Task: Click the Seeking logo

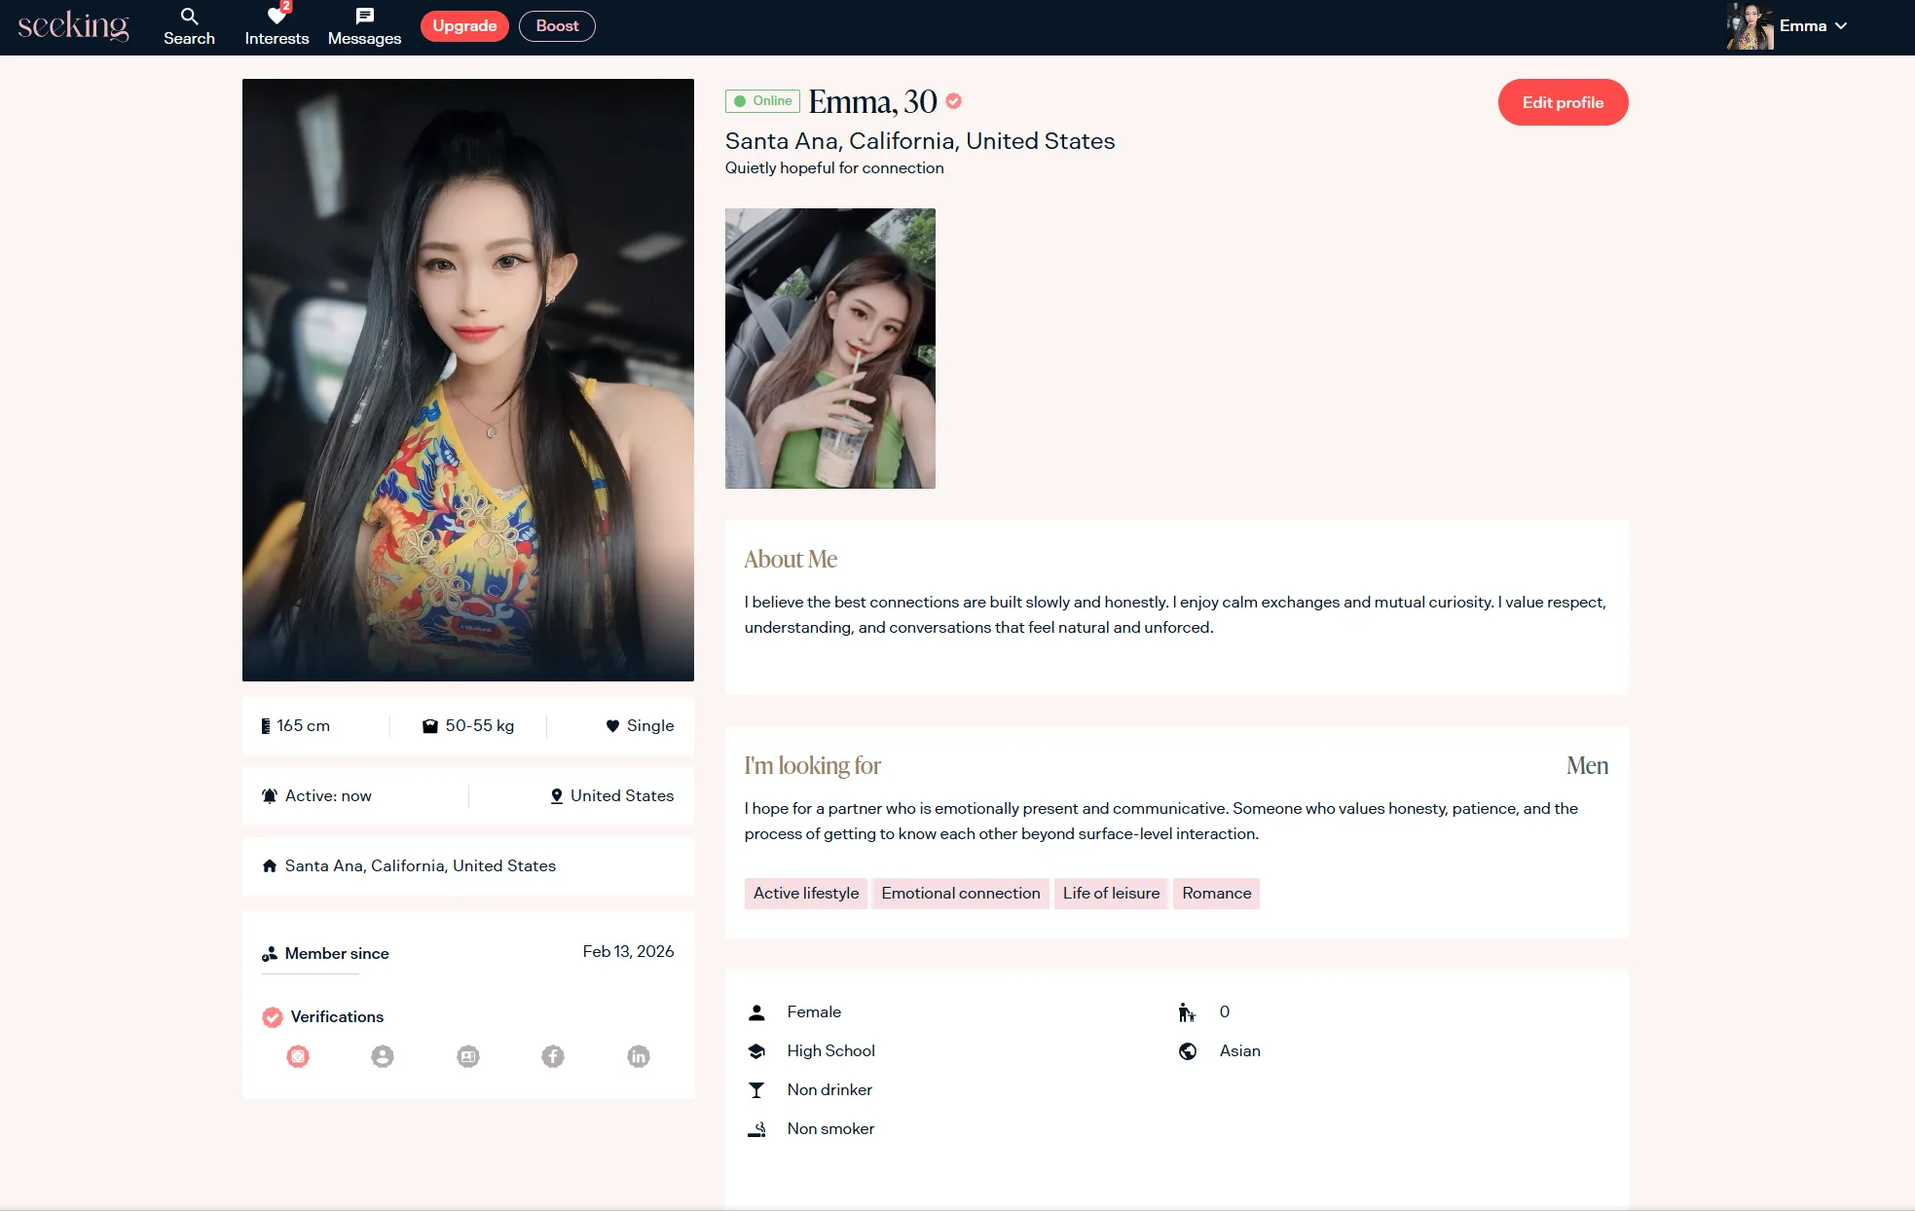Action: pos(73,26)
